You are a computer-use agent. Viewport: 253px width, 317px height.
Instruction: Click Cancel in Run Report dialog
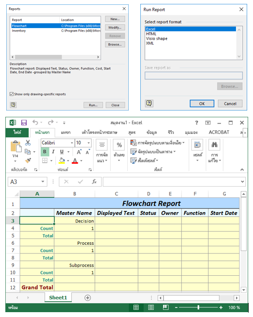pyautogui.click(x=230, y=104)
